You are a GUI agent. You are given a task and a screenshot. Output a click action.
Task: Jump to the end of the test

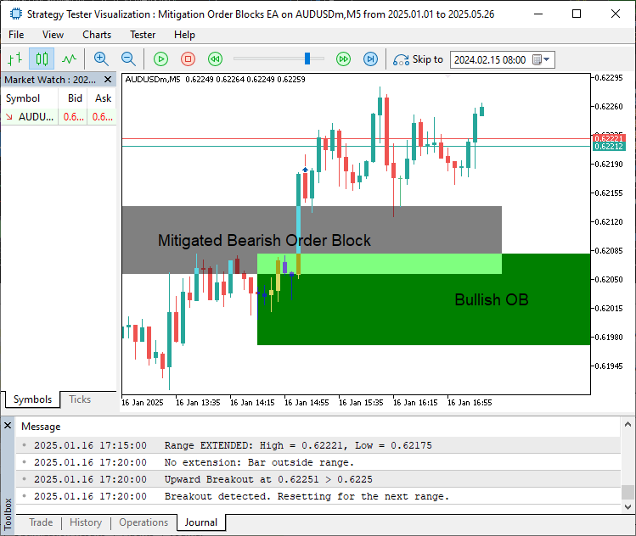pyautogui.click(x=370, y=59)
